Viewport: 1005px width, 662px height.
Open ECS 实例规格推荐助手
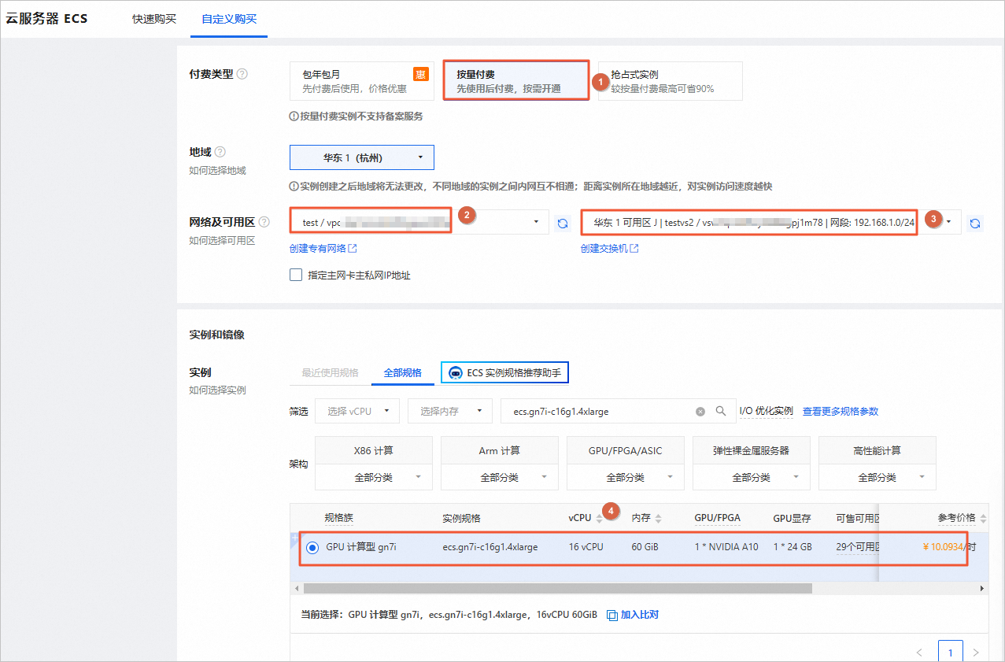504,372
